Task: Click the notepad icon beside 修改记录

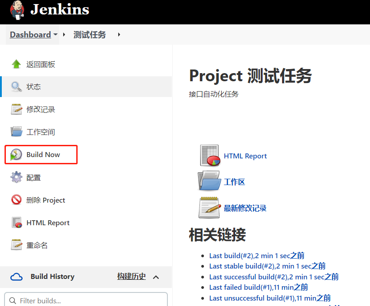Action: pyautogui.click(x=16, y=109)
